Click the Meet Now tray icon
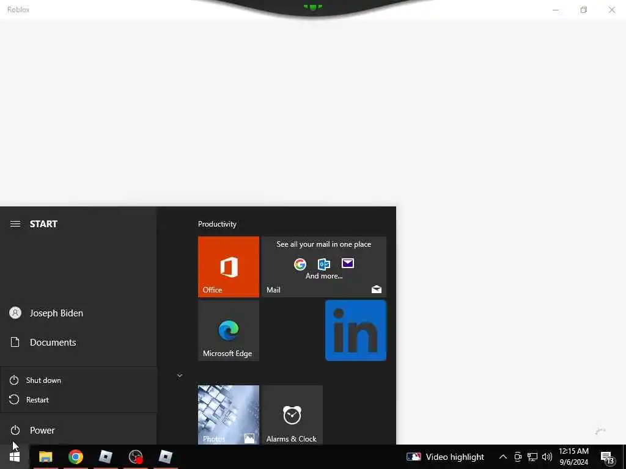This screenshot has width=626, height=469. pyautogui.click(x=518, y=457)
